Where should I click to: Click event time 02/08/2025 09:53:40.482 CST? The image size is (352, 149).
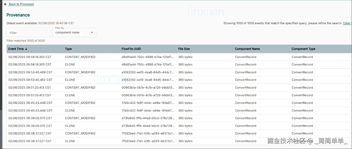30,80
